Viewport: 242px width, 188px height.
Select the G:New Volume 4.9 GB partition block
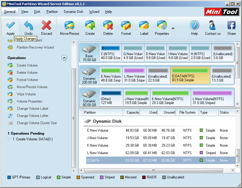133,53
